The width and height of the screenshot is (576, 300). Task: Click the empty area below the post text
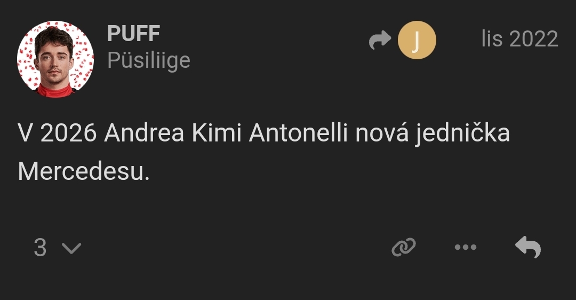click(288, 208)
